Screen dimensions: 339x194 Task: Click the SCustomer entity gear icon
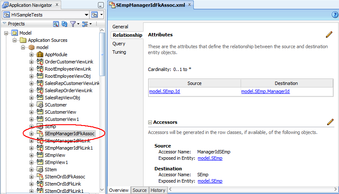tap(40, 105)
